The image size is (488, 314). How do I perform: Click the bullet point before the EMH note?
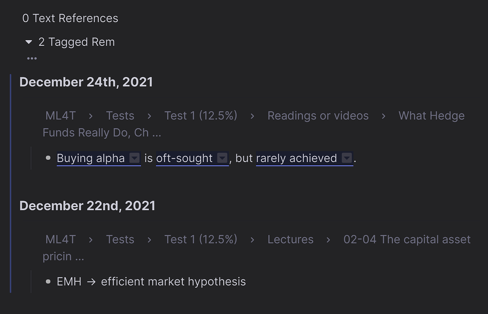click(47, 282)
